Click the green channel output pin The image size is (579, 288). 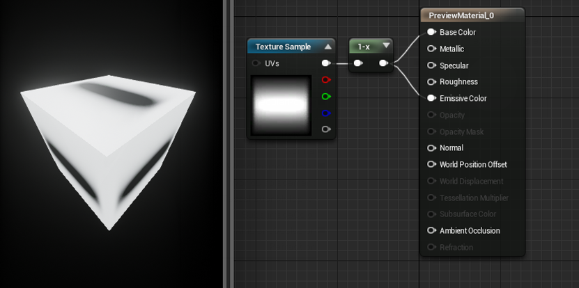click(x=326, y=97)
